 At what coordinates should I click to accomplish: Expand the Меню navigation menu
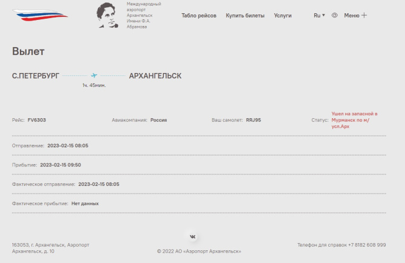coord(351,15)
